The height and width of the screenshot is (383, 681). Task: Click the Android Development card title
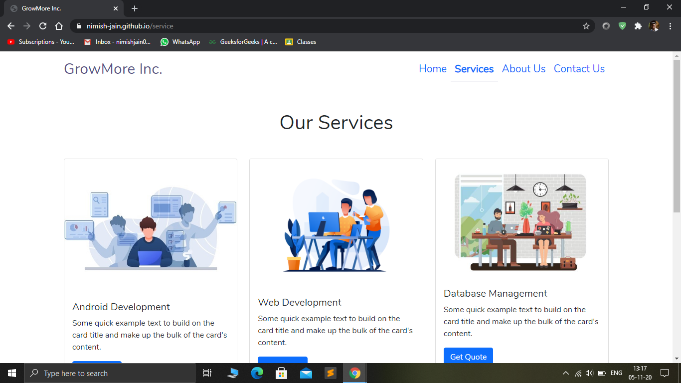pyautogui.click(x=121, y=307)
